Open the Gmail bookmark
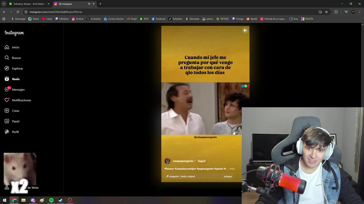Screen dimensions: 364x204 coord(131,19)
